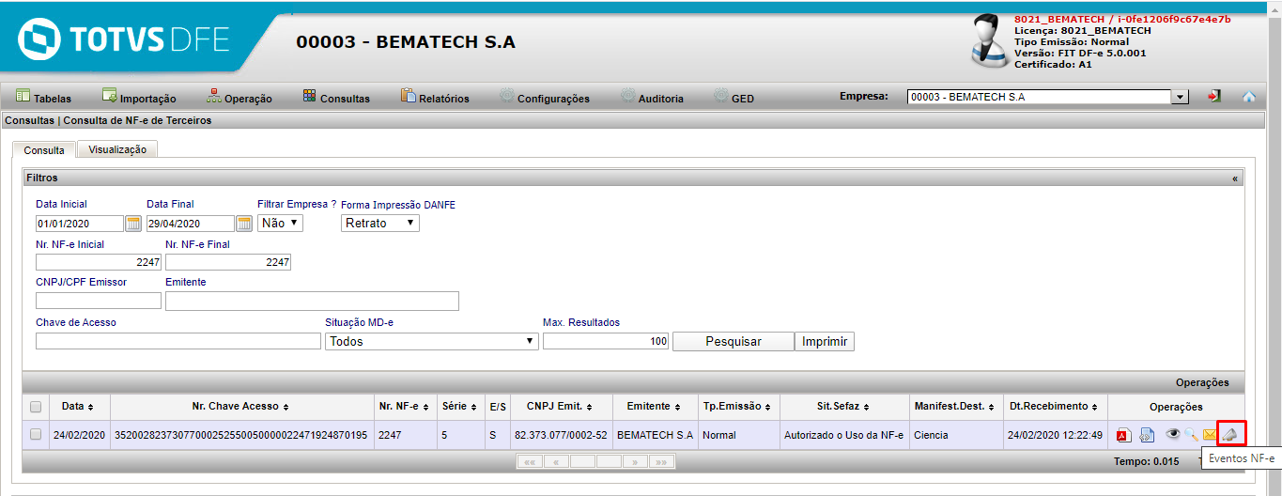Open the Relatórios menu
Screen dimensions: 1282x496
[x=435, y=97]
